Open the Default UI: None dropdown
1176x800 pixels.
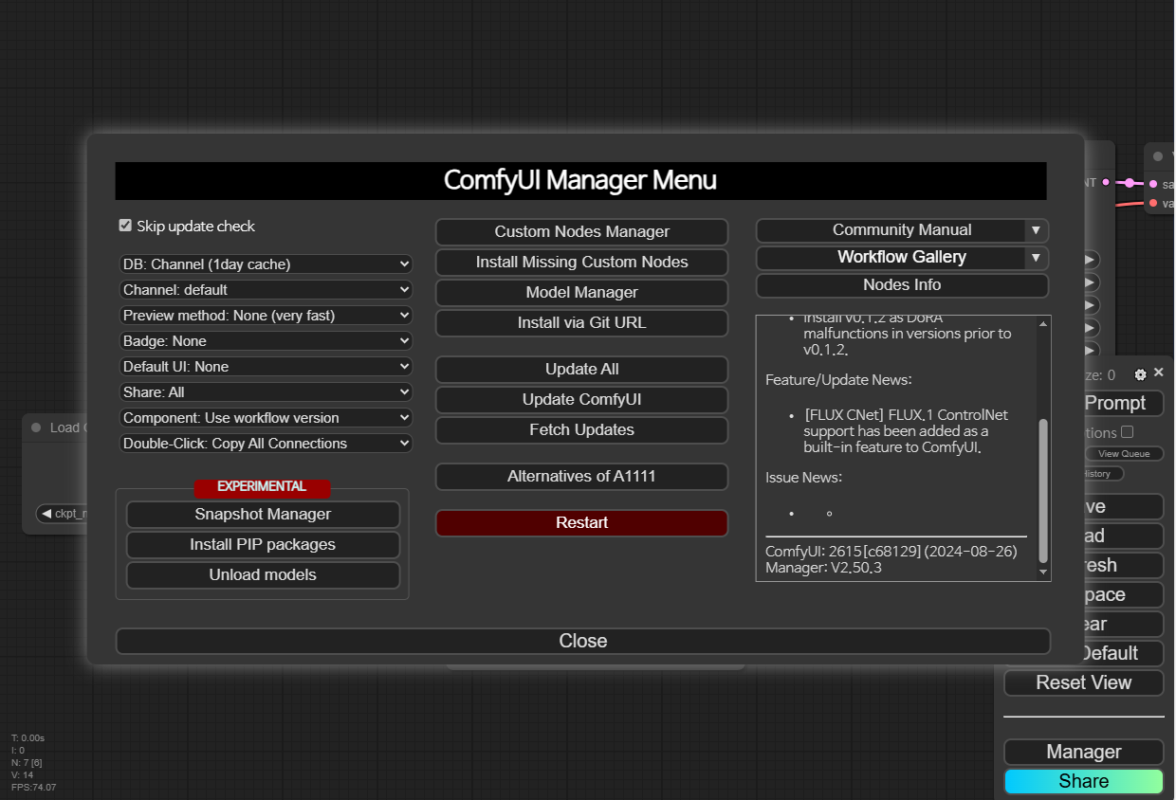pyautogui.click(x=266, y=367)
